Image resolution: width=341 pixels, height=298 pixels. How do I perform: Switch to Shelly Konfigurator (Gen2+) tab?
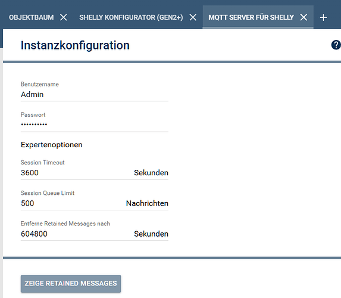tap(131, 17)
